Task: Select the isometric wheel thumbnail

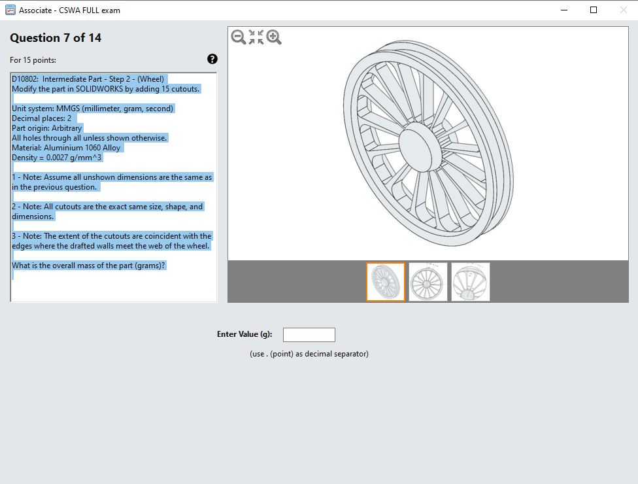Action: pyautogui.click(x=386, y=282)
